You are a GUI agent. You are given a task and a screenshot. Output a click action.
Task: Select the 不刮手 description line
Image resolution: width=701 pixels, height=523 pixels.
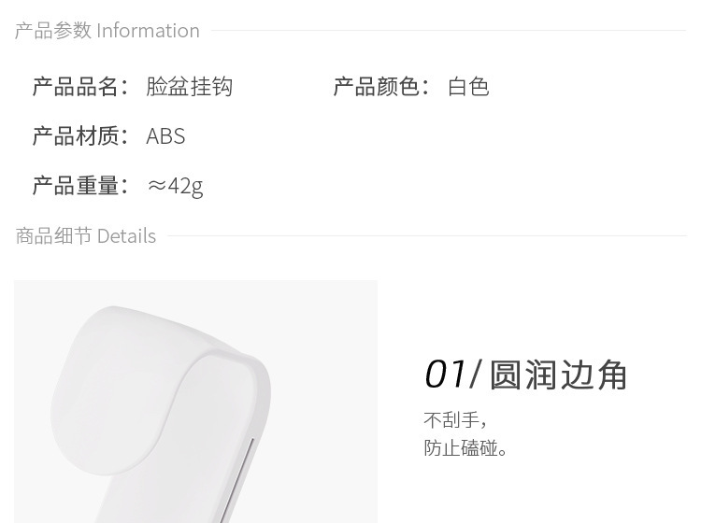click(x=455, y=420)
